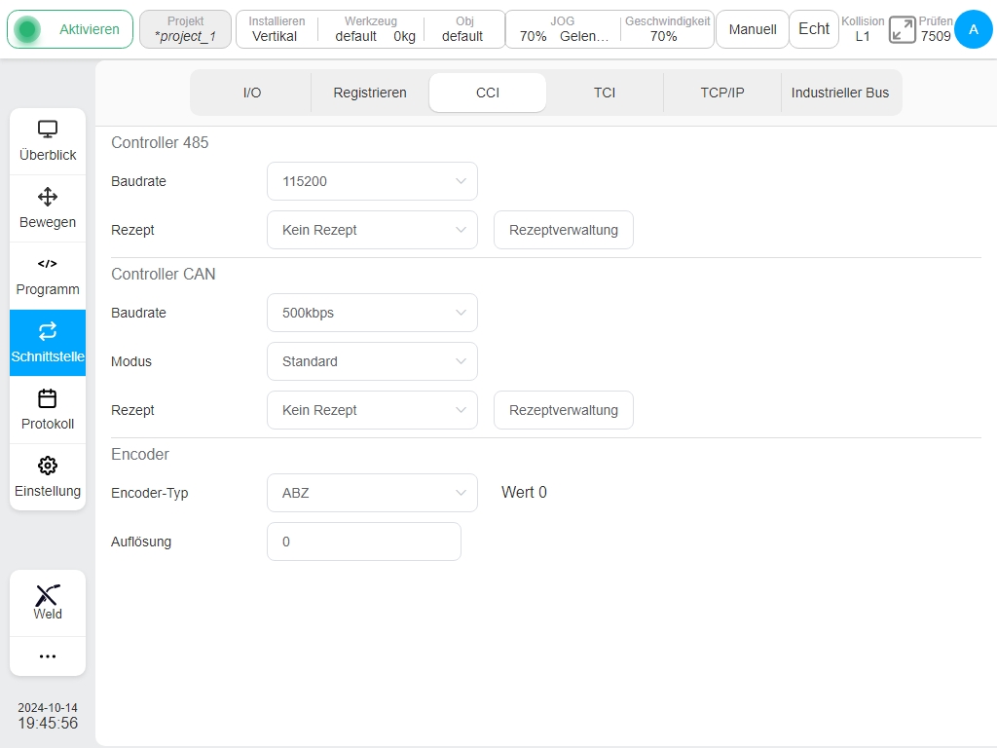
Task: Click the fullscreen expand arrows icon
Action: pos(903,29)
